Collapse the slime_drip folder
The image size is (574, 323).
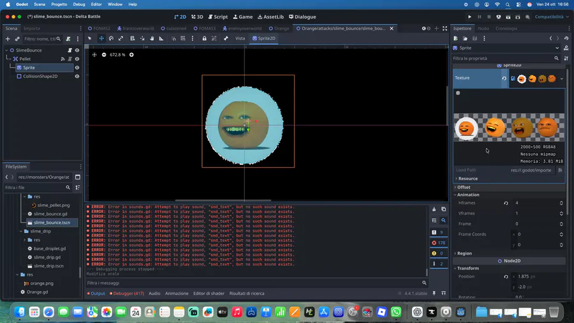tap(21, 232)
